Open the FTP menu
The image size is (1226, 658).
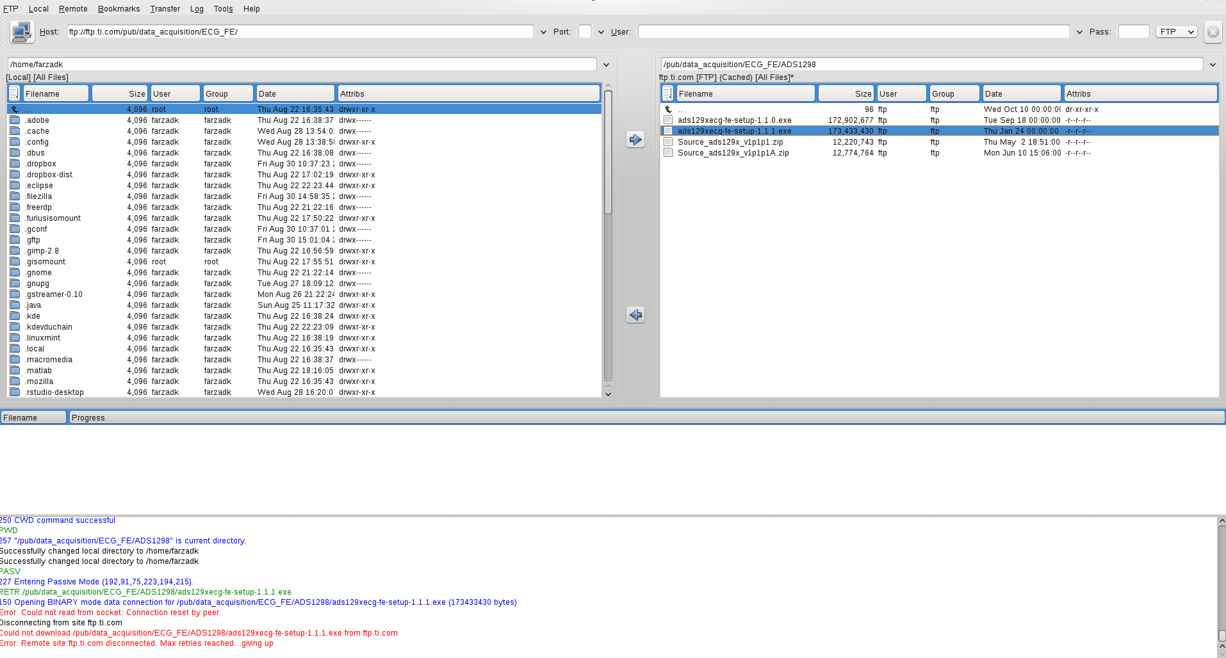[10, 9]
